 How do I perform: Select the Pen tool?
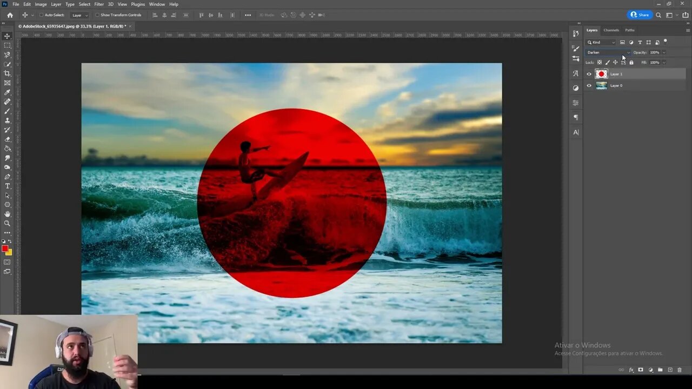(7, 177)
